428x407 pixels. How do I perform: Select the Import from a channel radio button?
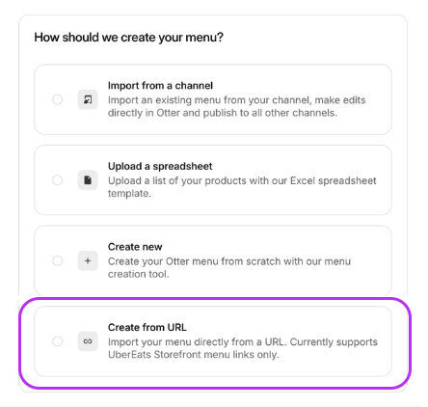(58, 99)
